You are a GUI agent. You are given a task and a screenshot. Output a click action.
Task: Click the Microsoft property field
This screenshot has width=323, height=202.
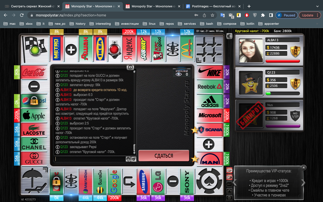[x=210, y=116]
